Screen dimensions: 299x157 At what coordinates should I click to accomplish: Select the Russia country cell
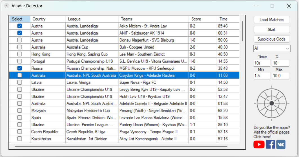pyautogui.click(x=48, y=68)
